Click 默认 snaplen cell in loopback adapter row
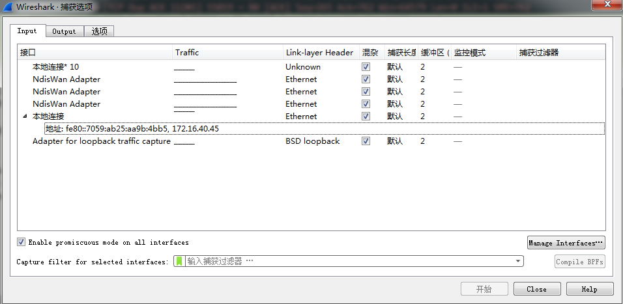This screenshot has width=623, height=304. 394,141
